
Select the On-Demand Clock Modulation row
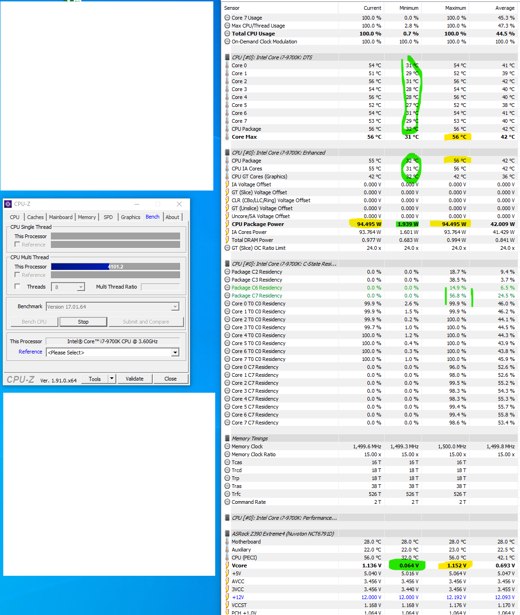pyautogui.click(x=371, y=42)
